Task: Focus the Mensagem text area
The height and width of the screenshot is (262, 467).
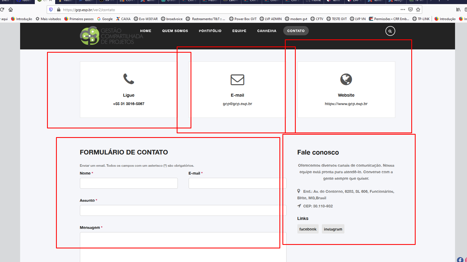Action: 183,247
